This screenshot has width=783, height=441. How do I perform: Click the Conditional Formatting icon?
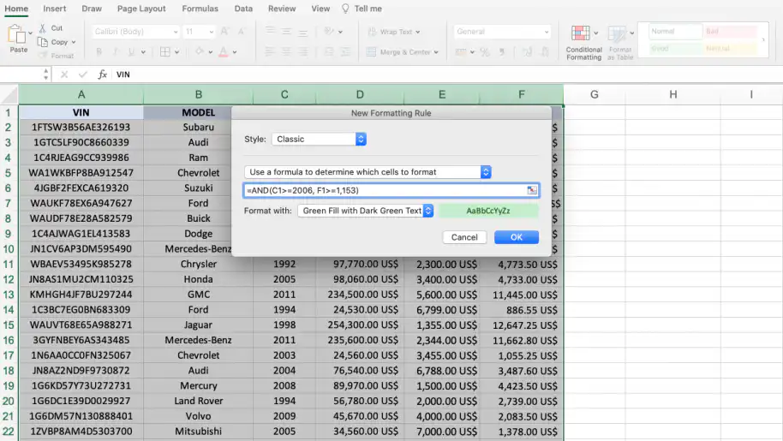[x=580, y=33]
